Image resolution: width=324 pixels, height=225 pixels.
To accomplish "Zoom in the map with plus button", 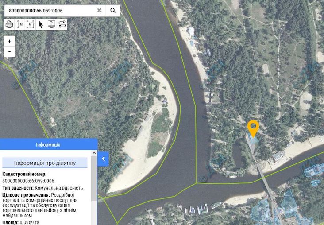I will tap(9, 41).
